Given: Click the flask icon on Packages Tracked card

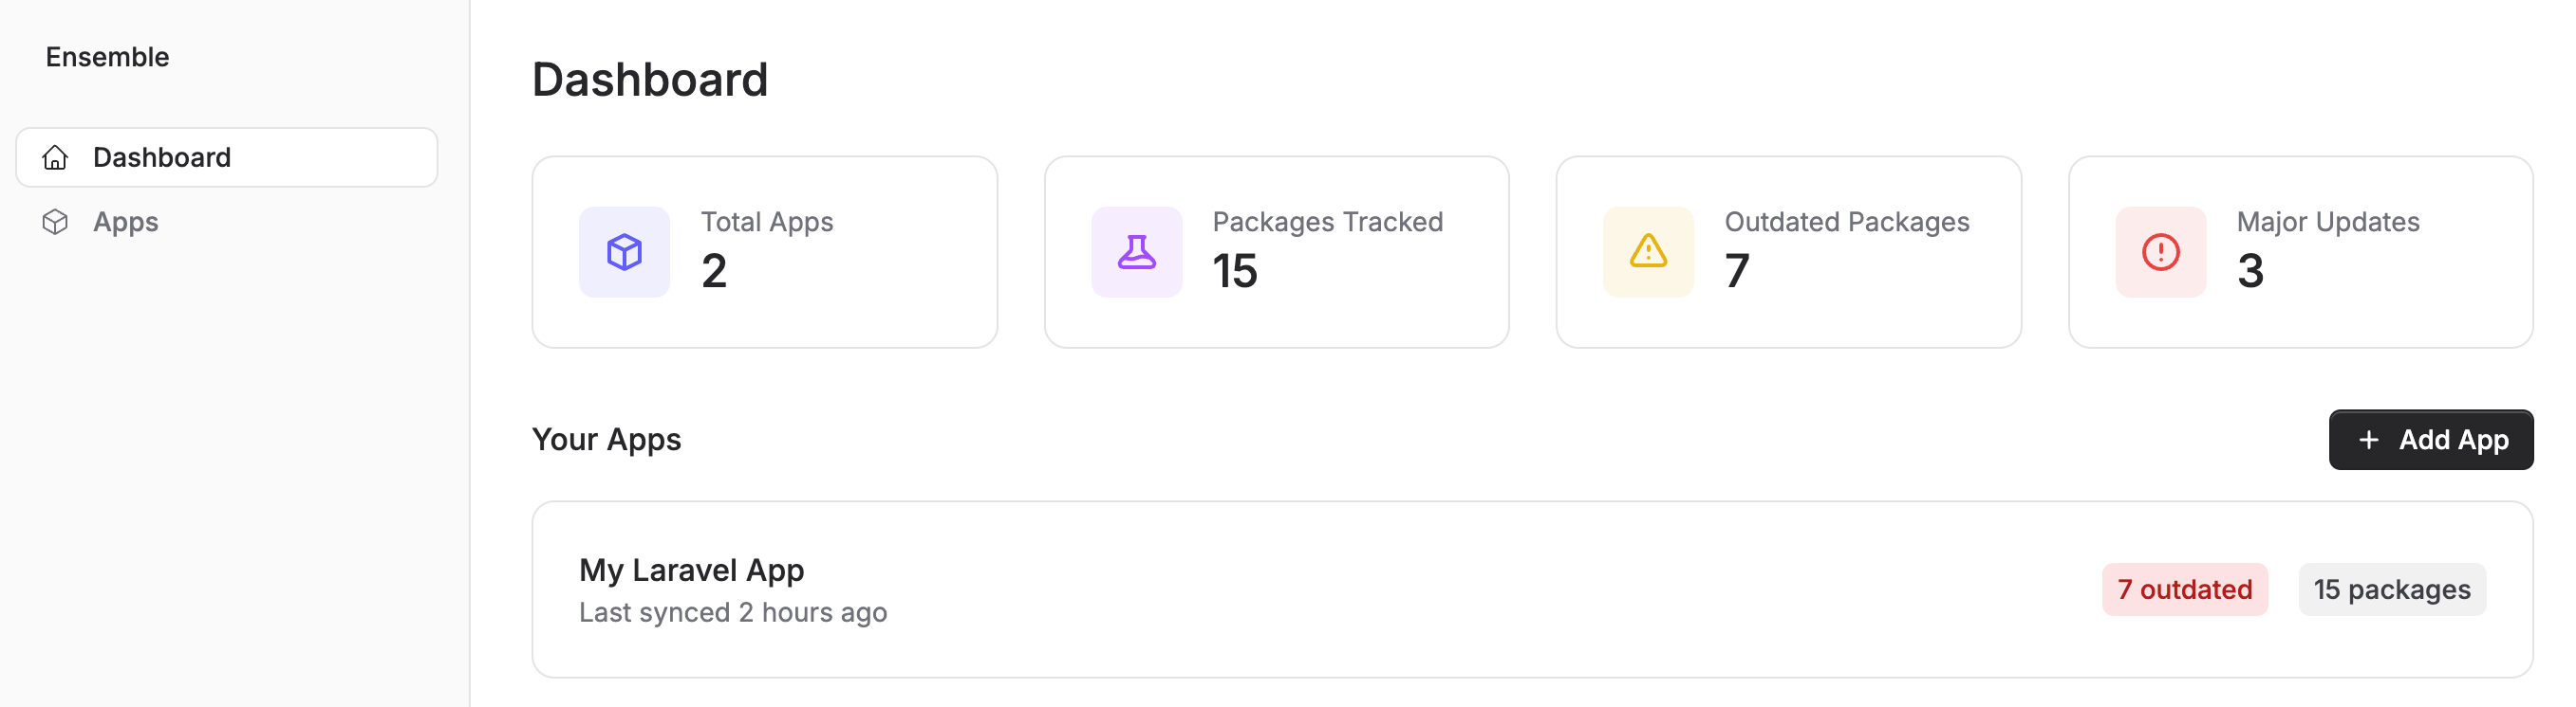Looking at the screenshot, I should coord(1135,253).
